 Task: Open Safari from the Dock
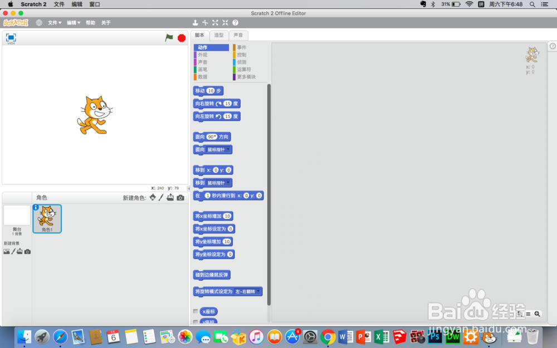(60, 337)
